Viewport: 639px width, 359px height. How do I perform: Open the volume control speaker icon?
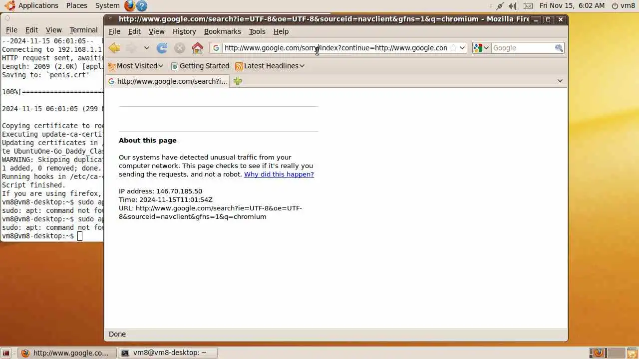click(x=513, y=6)
